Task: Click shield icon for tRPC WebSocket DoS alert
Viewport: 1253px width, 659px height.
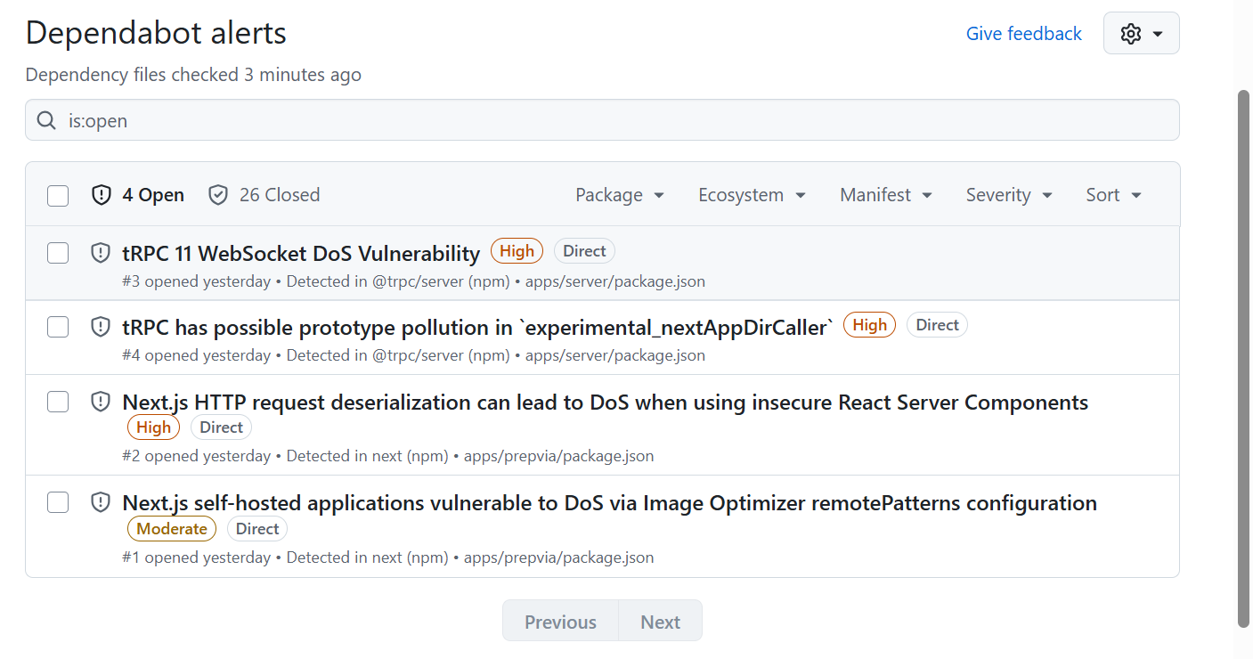Action: tap(102, 253)
